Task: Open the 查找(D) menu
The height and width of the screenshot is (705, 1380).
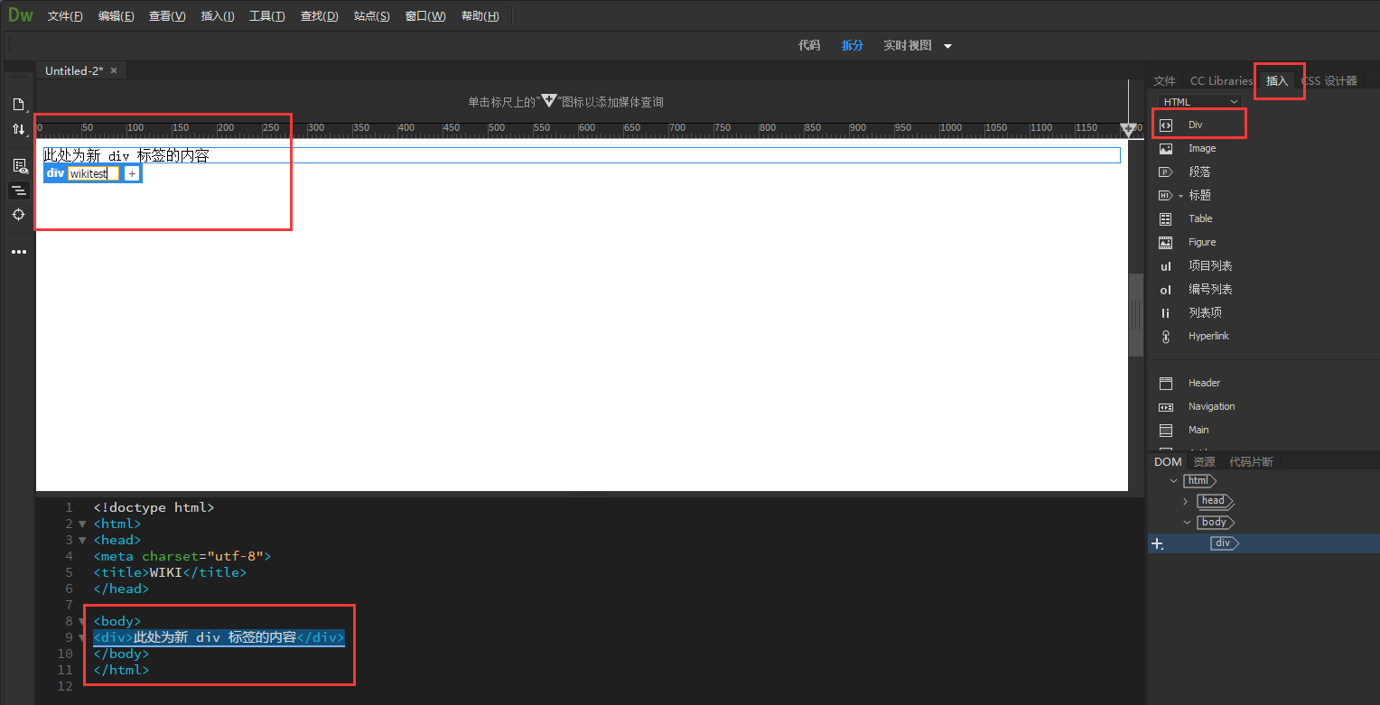Action: pos(319,16)
